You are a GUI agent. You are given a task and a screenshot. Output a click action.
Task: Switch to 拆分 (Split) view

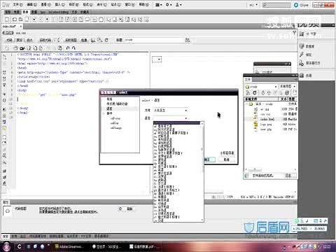19,40
